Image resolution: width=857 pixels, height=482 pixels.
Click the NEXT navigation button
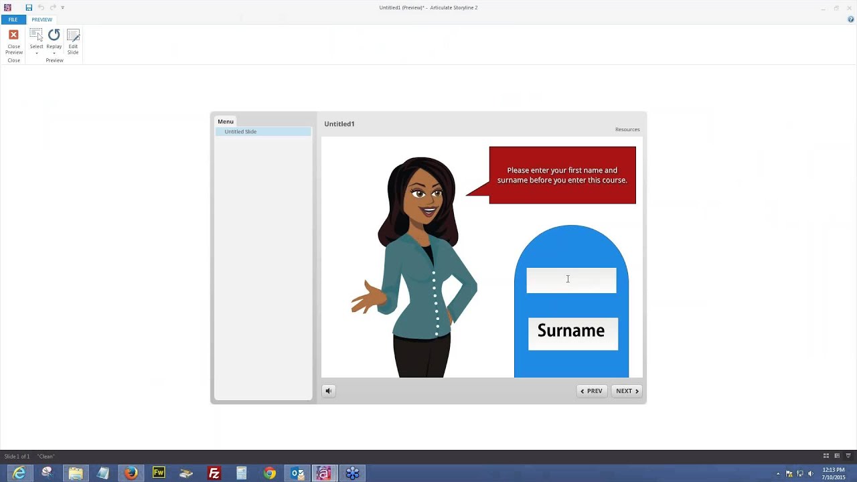627,391
